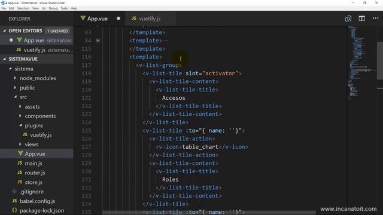
Task: Open the More Actions ellipsis menu
Action: click(375, 19)
